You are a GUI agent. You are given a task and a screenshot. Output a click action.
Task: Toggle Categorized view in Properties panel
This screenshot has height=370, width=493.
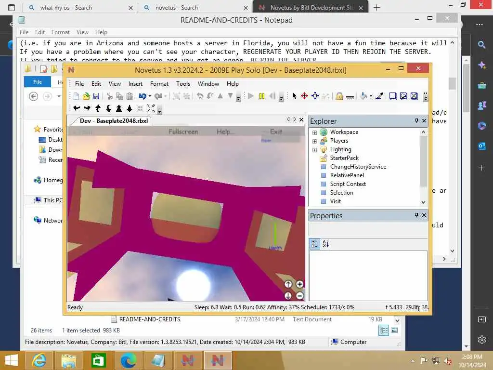pyautogui.click(x=315, y=243)
